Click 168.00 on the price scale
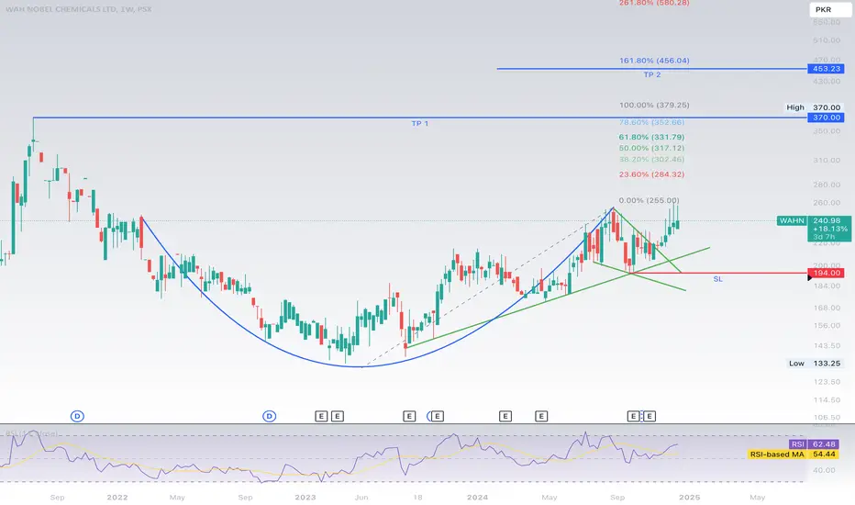This screenshot has height=505, width=855. coord(827,308)
